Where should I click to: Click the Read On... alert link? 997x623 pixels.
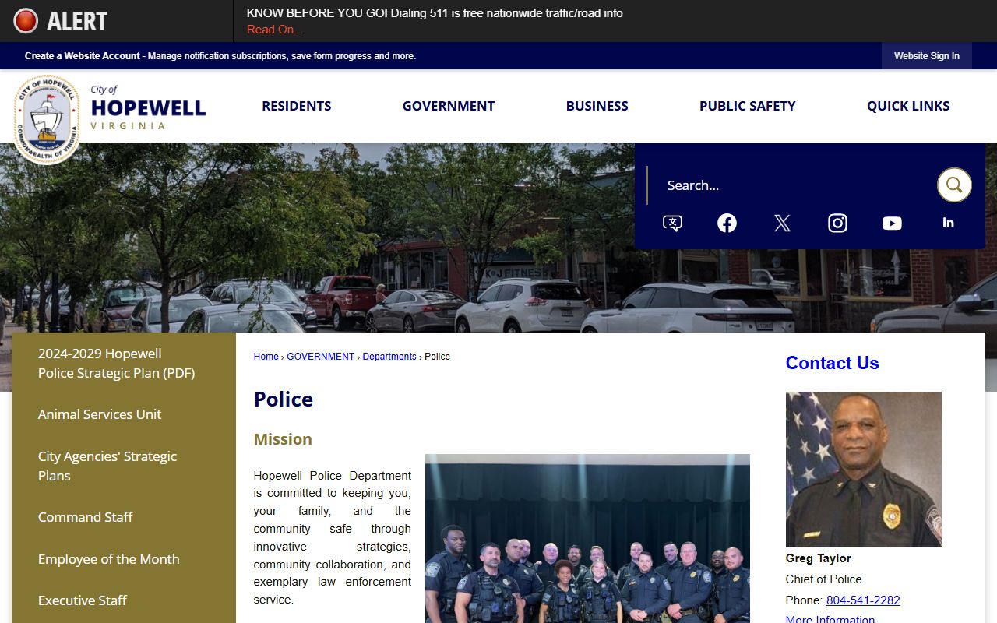pyautogui.click(x=275, y=30)
